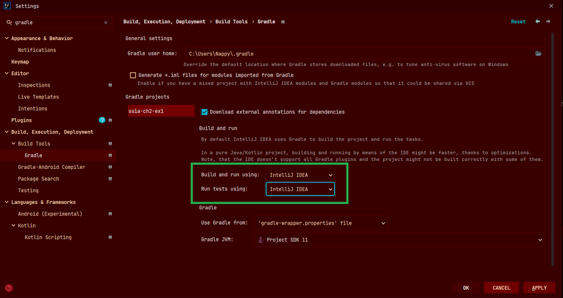Open the Use Gradle from dropdown
This screenshot has height=298, width=563.
[x=321, y=223]
